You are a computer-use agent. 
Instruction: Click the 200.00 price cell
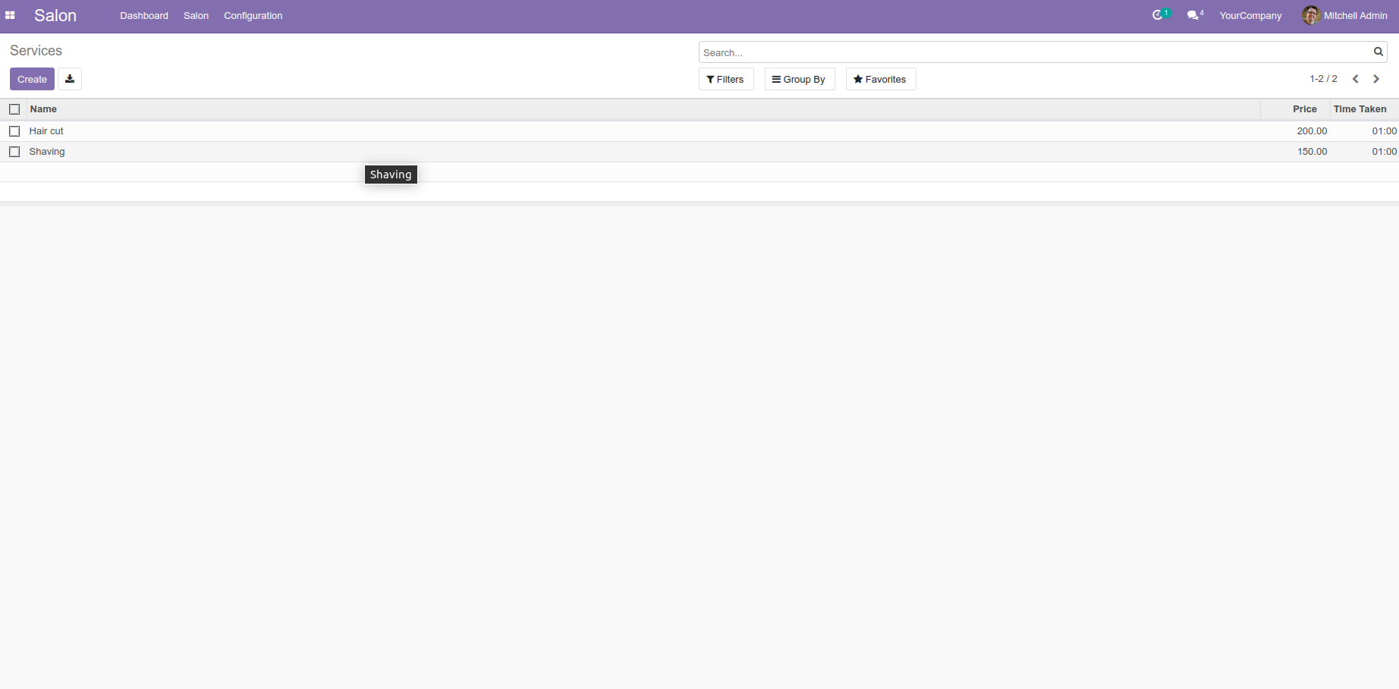pos(1312,131)
